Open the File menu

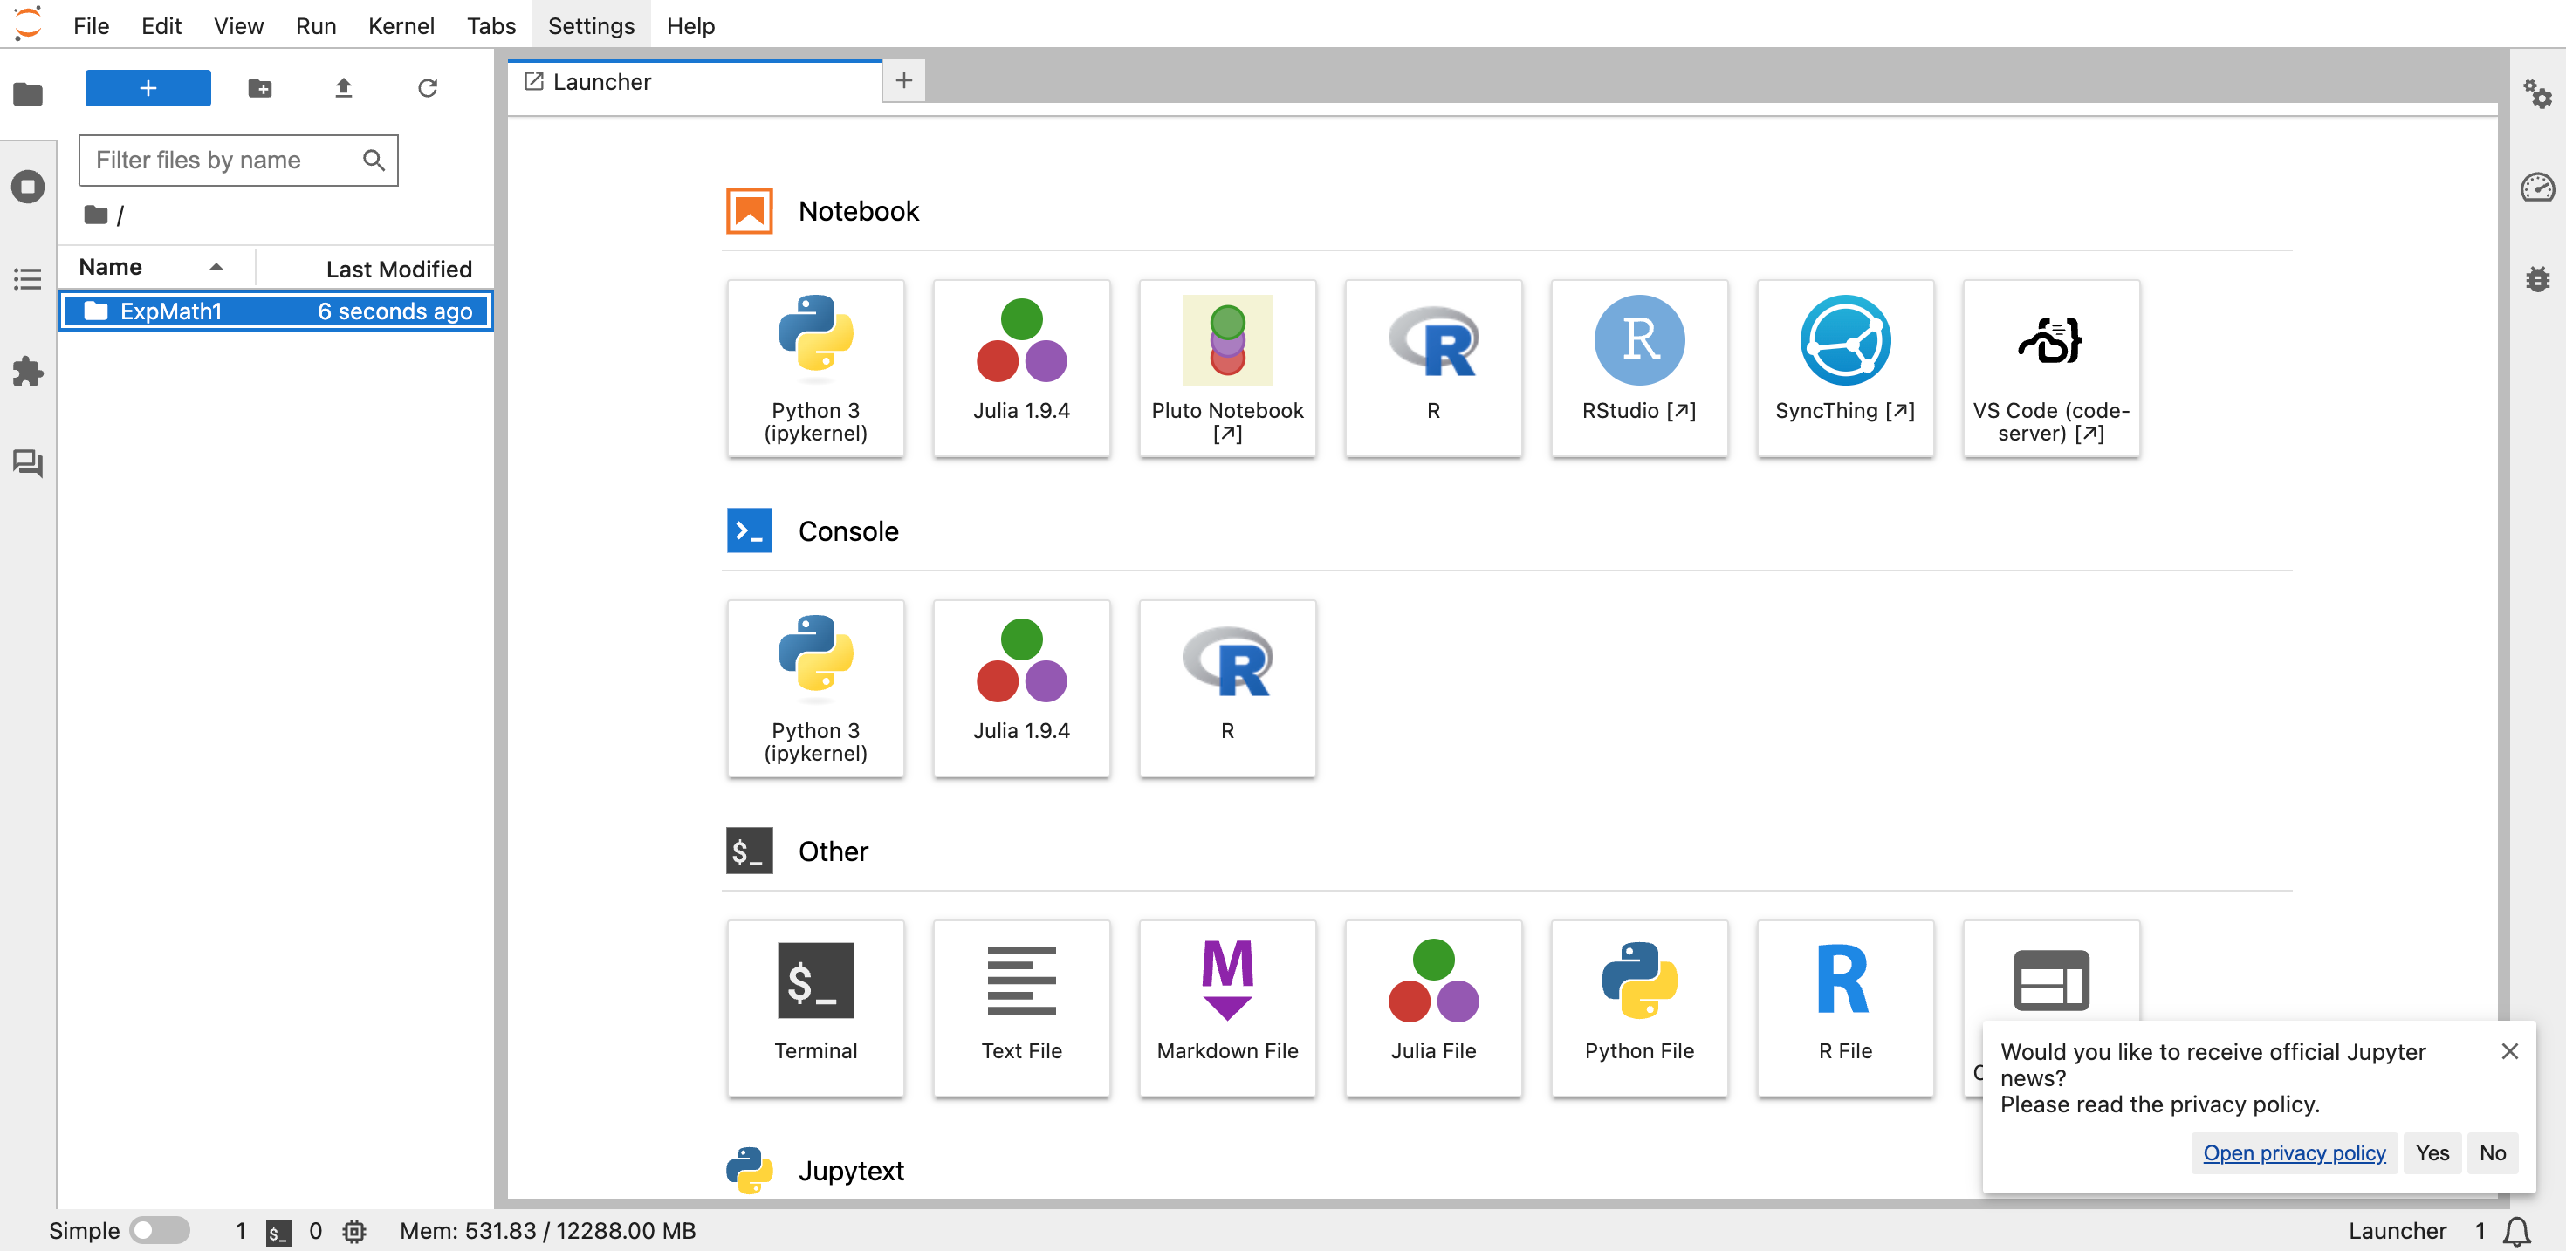click(91, 25)
